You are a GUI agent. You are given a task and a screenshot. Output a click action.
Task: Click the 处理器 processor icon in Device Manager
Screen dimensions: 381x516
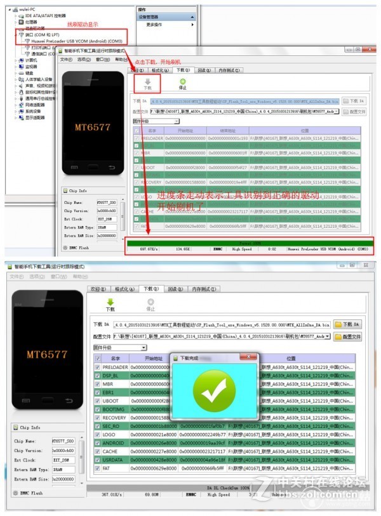(x=22, y=22)
